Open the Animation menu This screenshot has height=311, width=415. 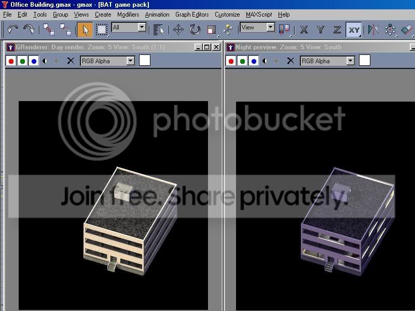(157, 15)
